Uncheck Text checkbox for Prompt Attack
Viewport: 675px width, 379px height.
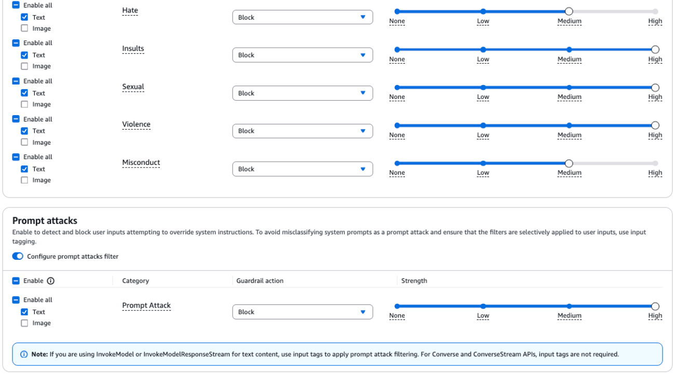tap(24, 312)
